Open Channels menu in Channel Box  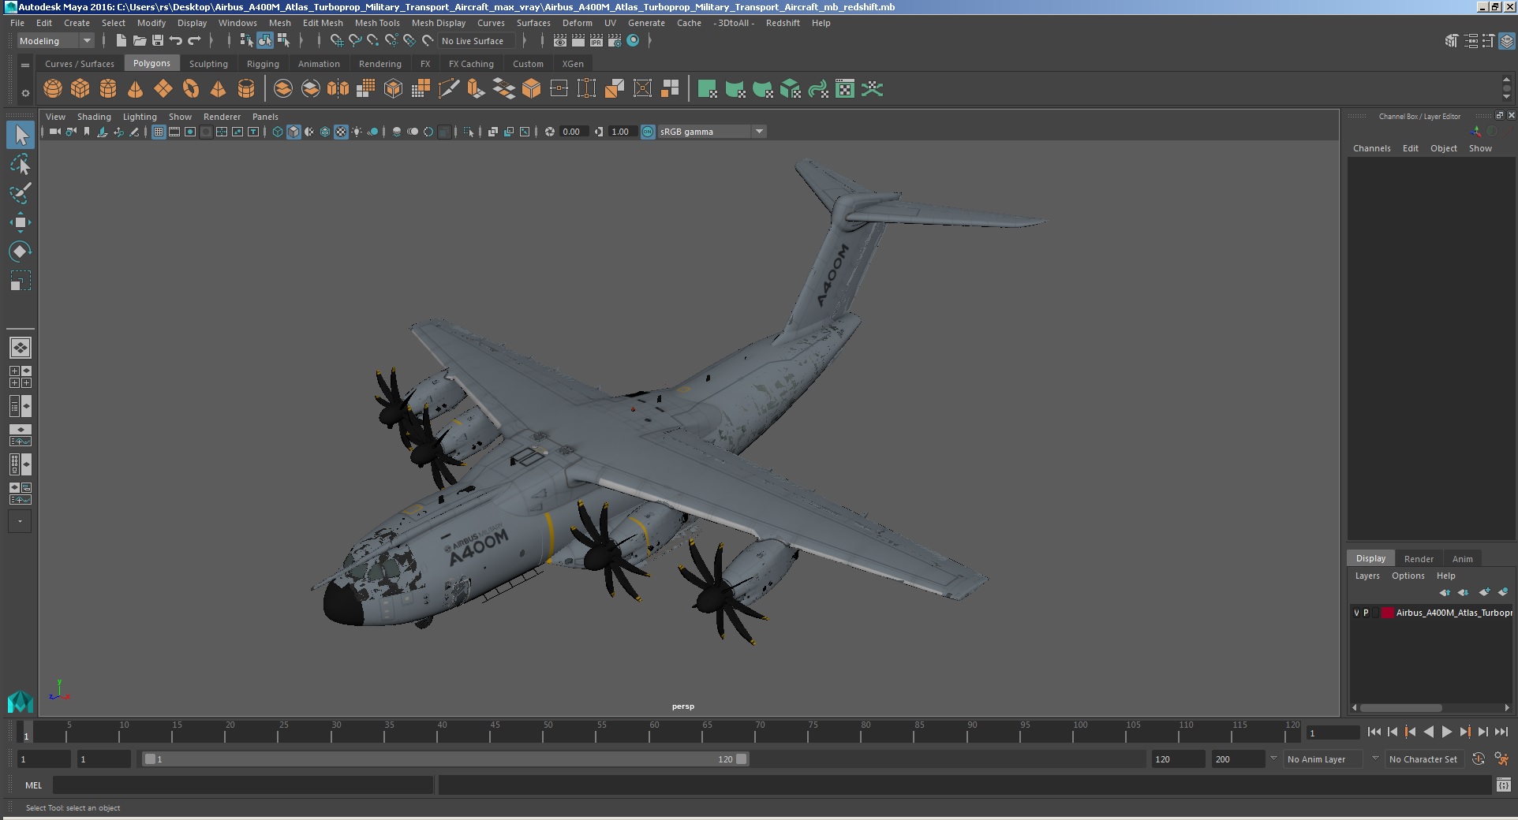[1371, 148]
